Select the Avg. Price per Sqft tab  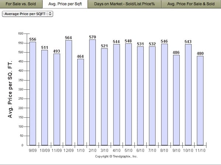65,4
